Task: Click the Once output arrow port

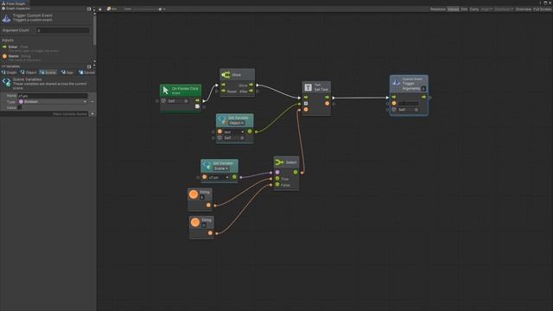Action: pos(251,85)
